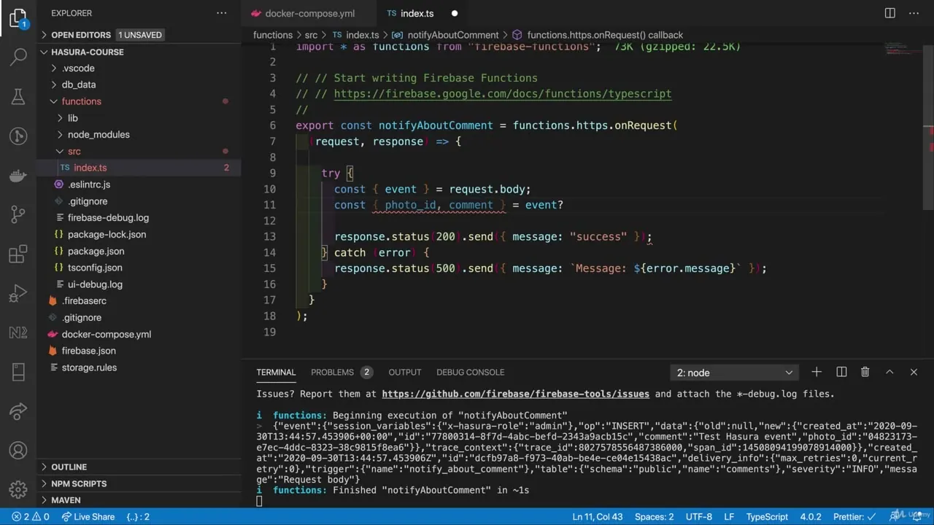
Task: Select the Terminal panel tab
Action: click(276, 372)
